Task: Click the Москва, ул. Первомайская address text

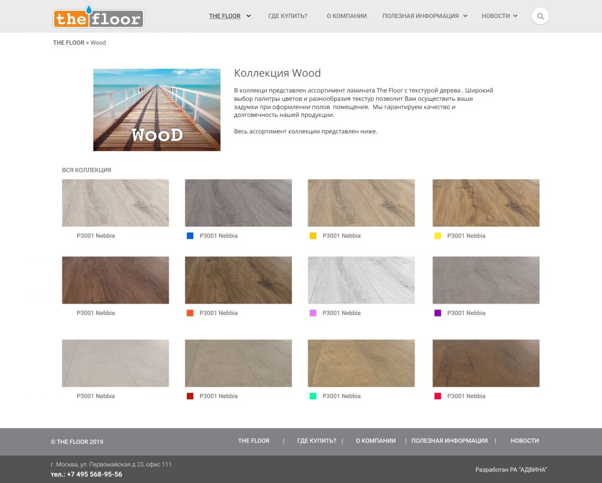Action: point(111,464)
